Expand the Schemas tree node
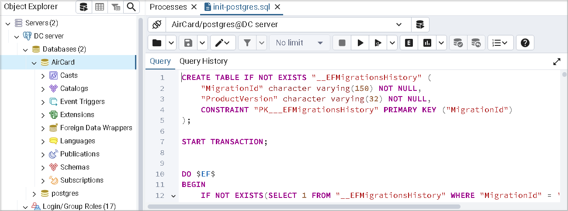This screenshot has height=211, width=568. [x=43, y=167]
